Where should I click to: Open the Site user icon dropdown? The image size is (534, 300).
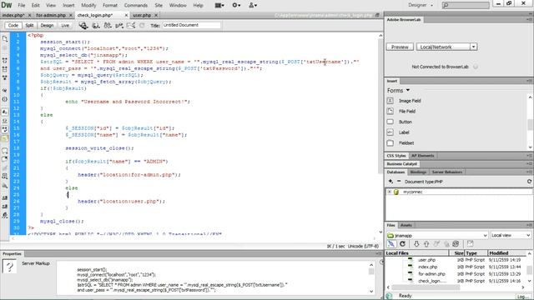252,6
